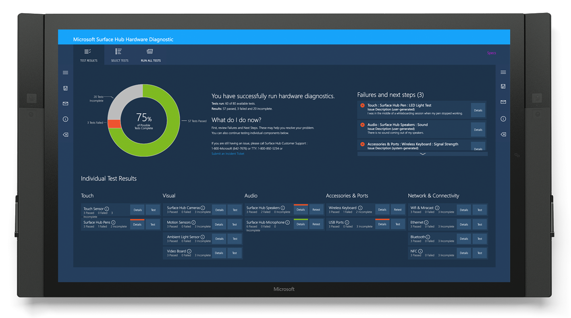This screenshot has width=571, height=318.
Task: Show info for Ethernet
Action: tap(426, 222)
